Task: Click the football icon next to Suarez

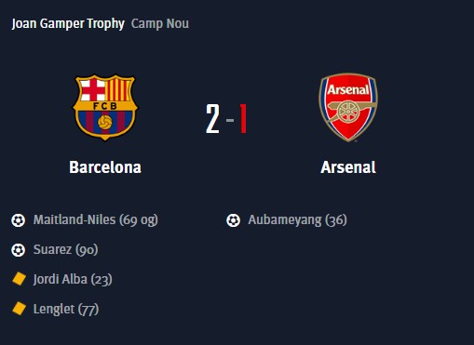Action: coord(19,250)
